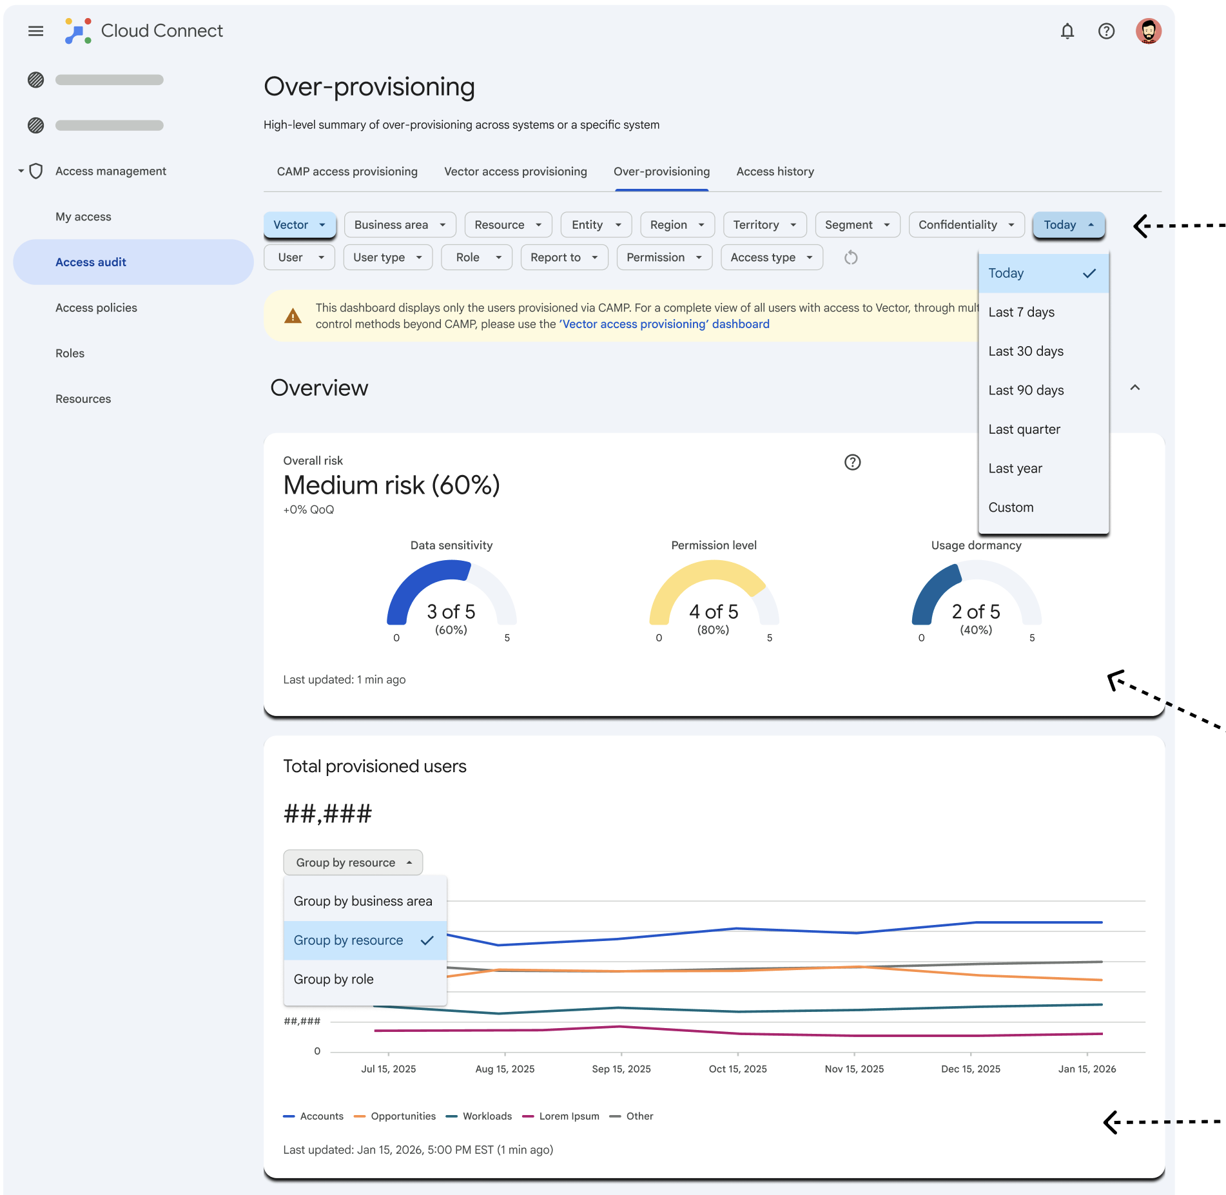Toggle Lorem Ipsum series in legend
Image resolution: width=1226 pixels, height=1195 pixels.
tap(561, 1116)
